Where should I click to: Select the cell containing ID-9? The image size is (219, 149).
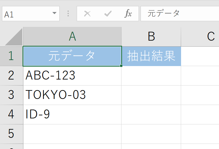[x=72, y=114]
